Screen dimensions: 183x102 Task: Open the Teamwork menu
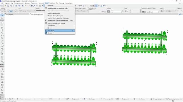click(41, 3)
